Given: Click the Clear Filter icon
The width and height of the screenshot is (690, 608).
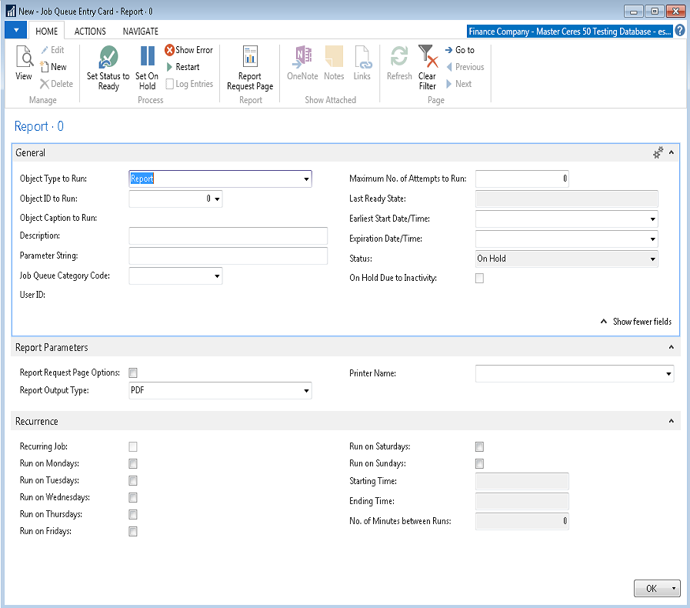Looking at the screenshot, I should pos(427,67).
